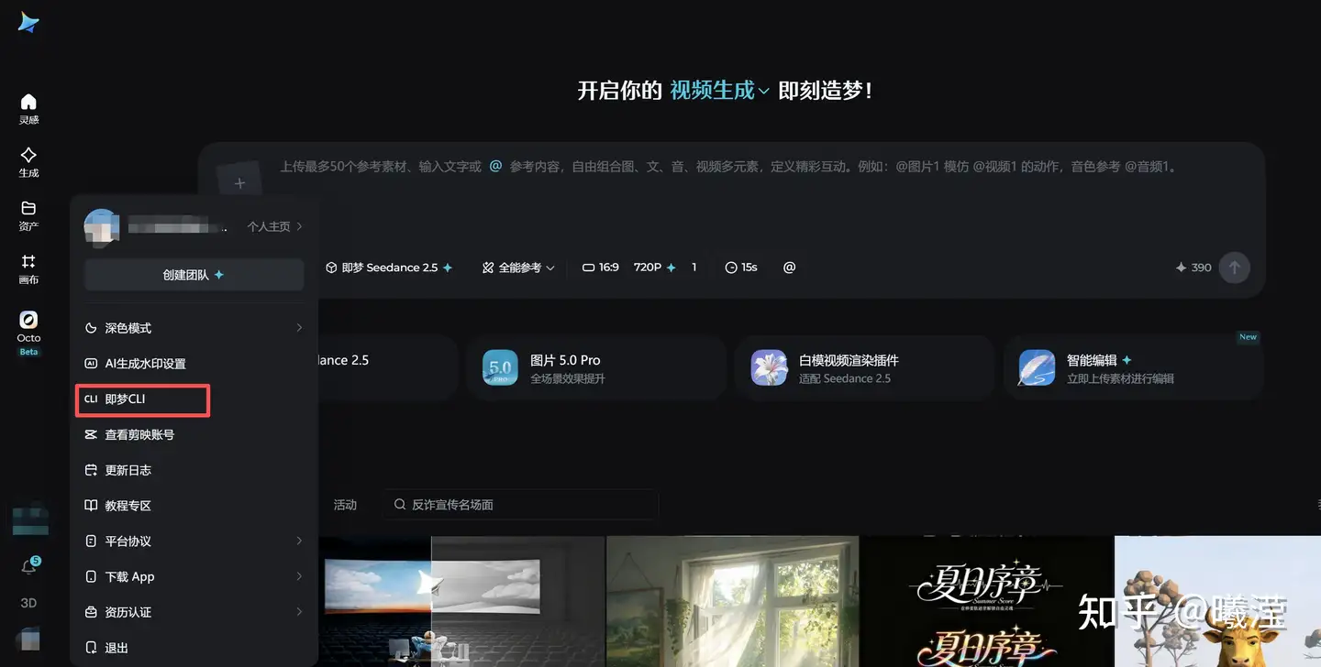The image size is (1321, 667).
Task: Open 更新日志 from the menu
Action: pyautogui.click(x=194, y=470)
